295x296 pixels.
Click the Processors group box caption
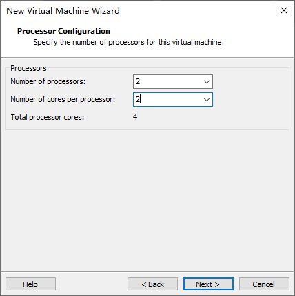point(28,68)
